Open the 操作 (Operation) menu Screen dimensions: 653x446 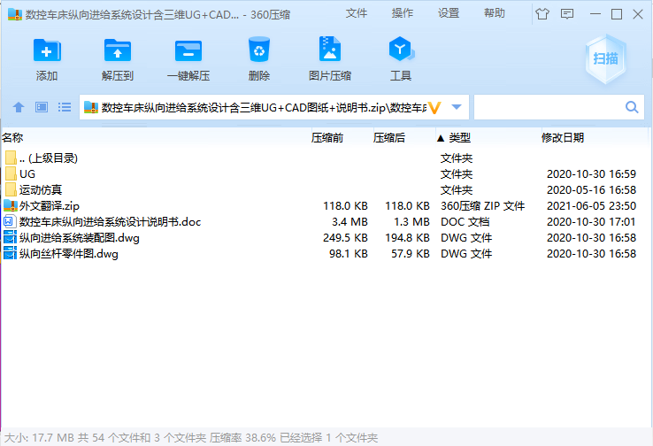(403, 13)
